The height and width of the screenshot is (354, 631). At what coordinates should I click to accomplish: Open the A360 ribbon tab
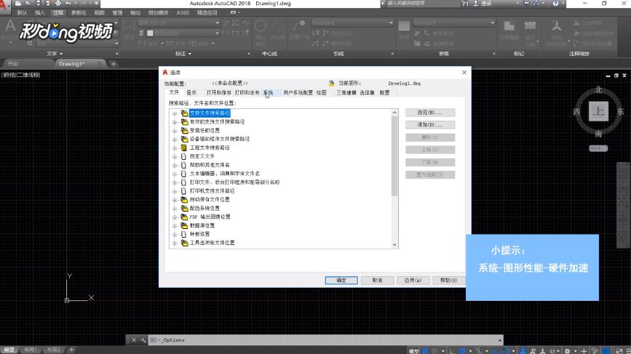pos(183,13)
